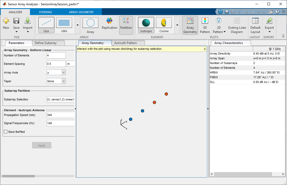
Task: Click the second blue chart icon in quick access bar
Action: click(226, 12)
